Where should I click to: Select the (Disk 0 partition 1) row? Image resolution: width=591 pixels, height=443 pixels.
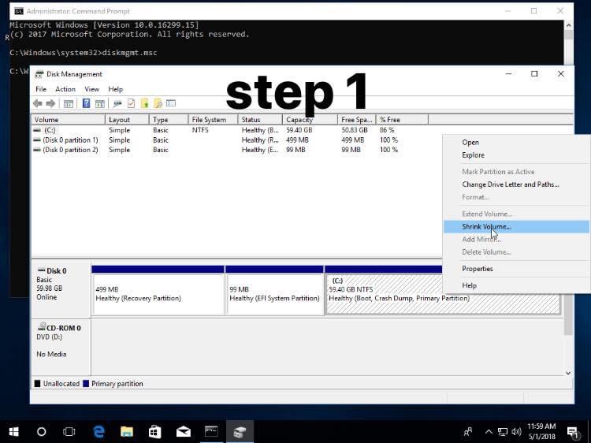click(236, 140)
